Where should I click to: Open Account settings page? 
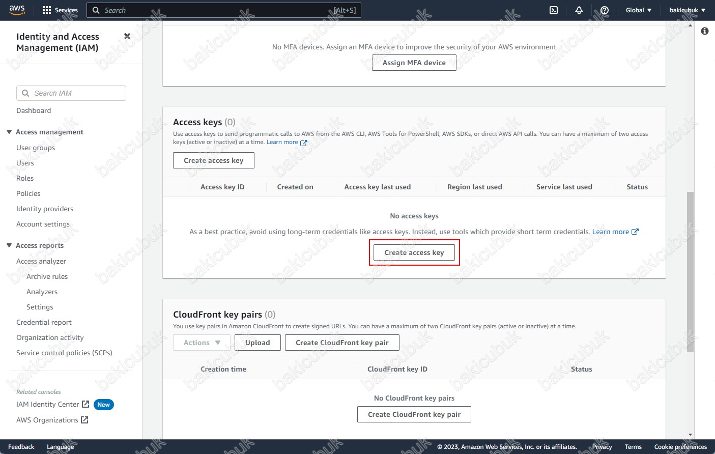coord(43,224)
